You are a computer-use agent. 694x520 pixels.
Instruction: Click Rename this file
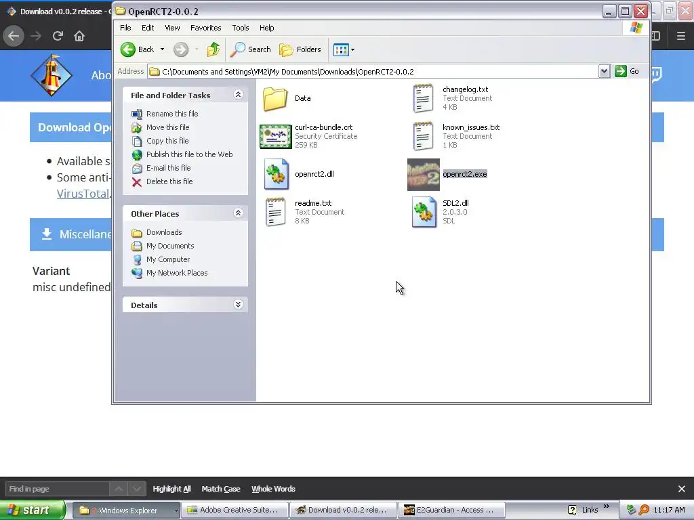point(172,114)
